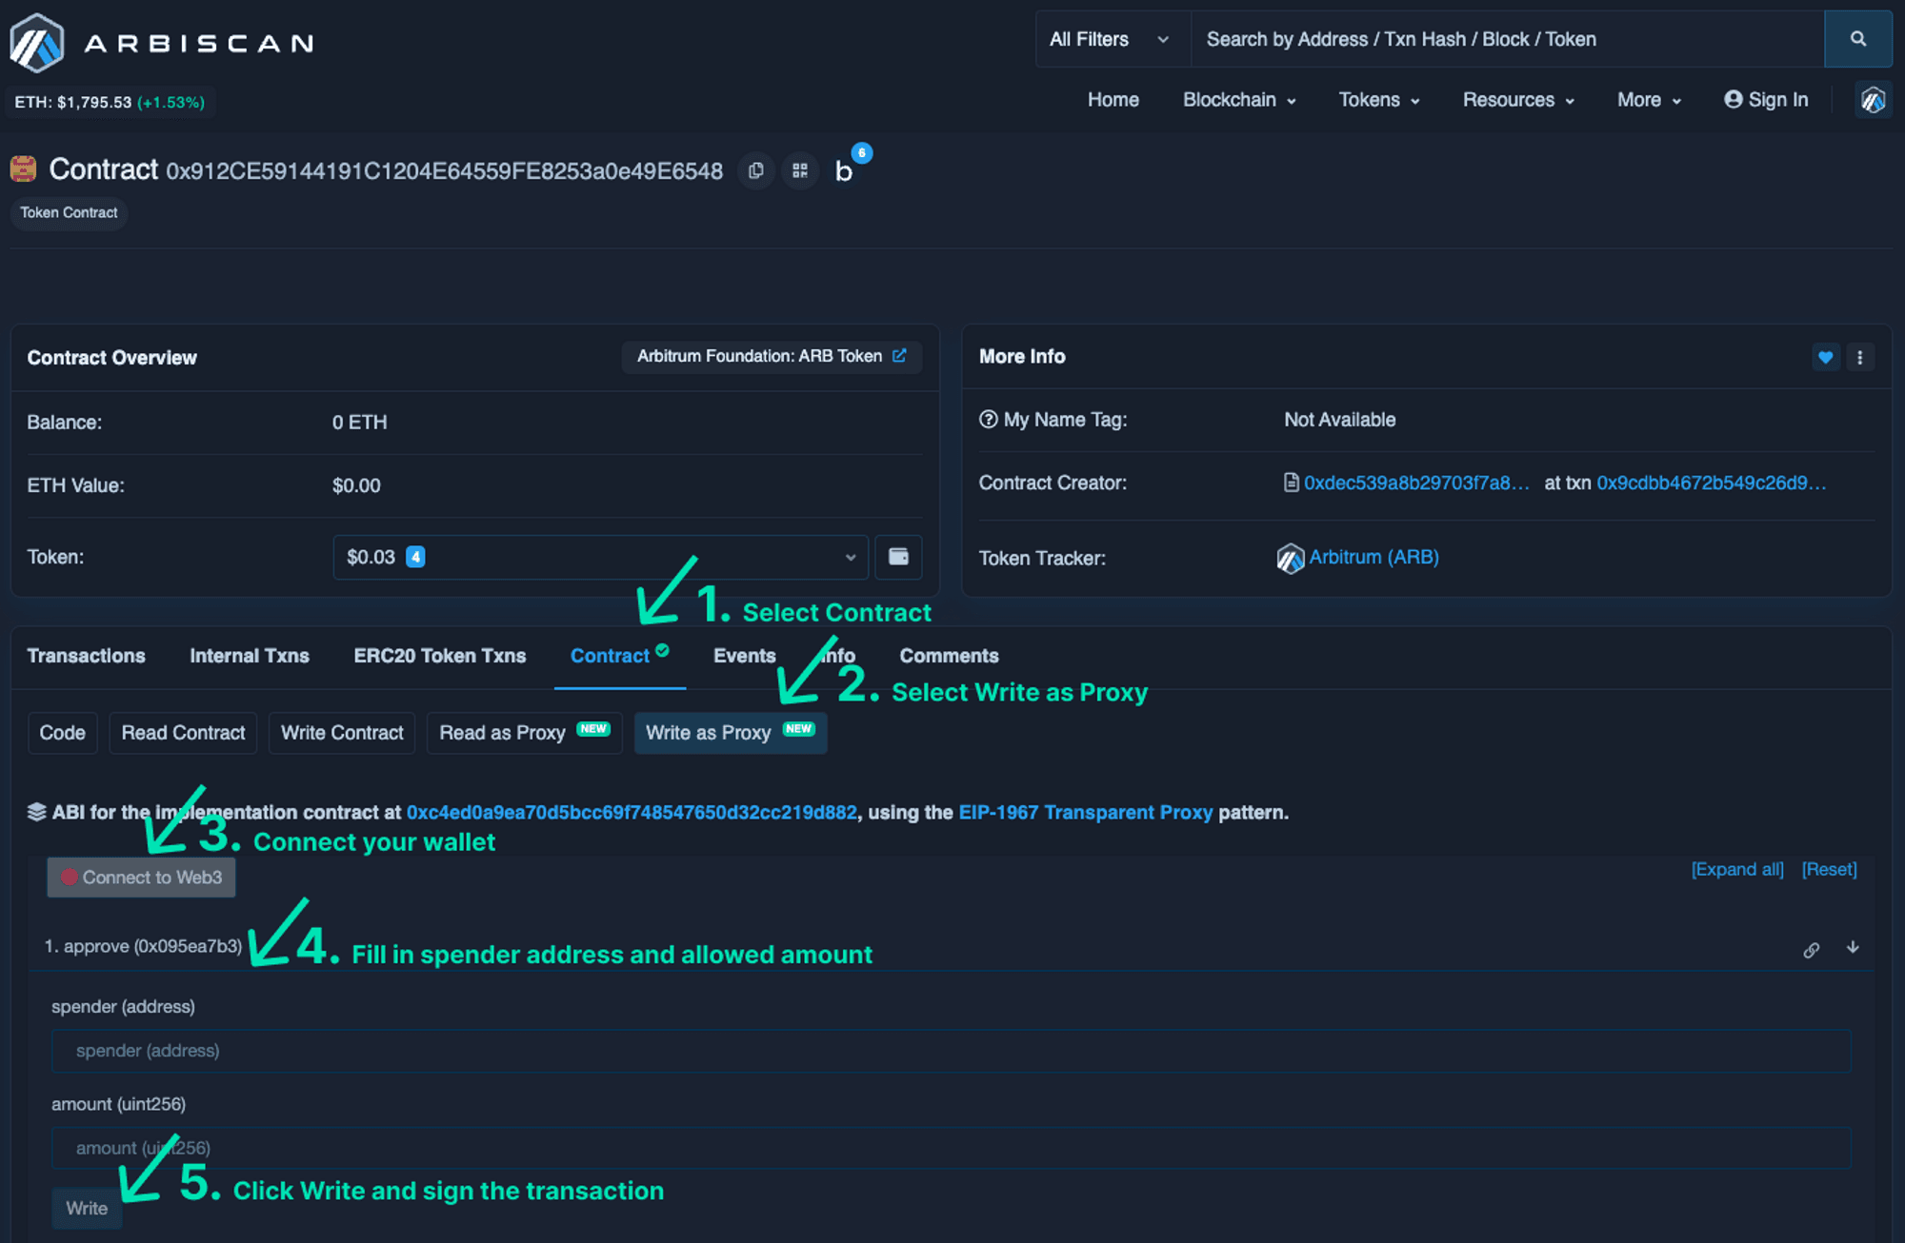Click the link icon beside approve function
The image size is (1905, 1243).
pos(1812,948)
